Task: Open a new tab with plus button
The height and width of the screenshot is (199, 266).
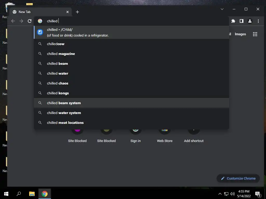Action: [x=77, y=12]
